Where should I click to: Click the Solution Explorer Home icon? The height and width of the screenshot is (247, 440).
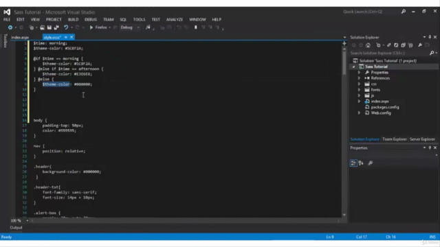coord(368,45)
